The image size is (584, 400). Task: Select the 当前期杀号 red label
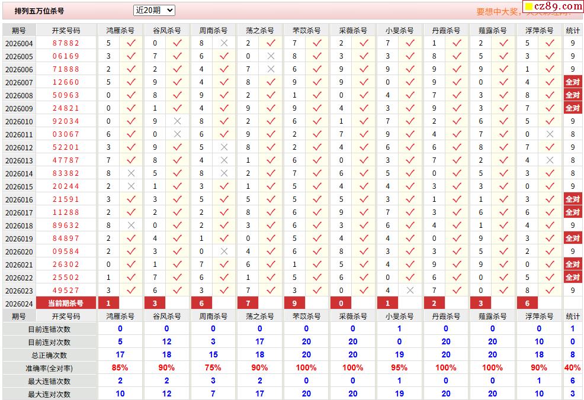[x=66, y=304]
